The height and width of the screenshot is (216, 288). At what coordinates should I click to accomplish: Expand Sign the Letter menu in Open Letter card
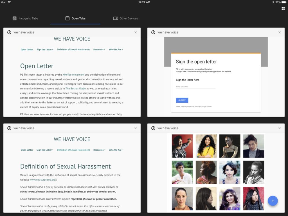(45, 49)
